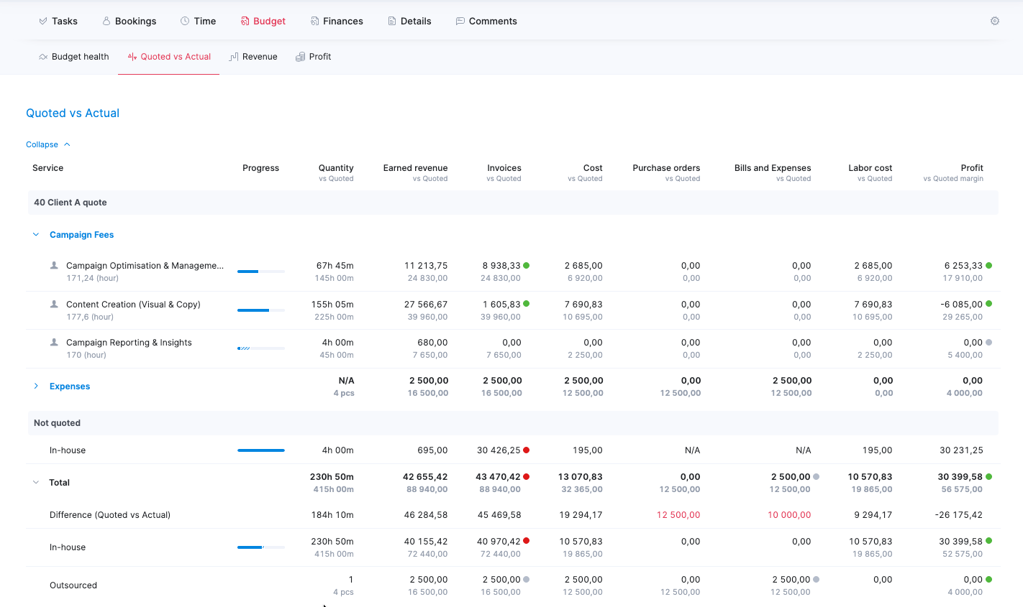Viewport: 1023px width, 607px height.
Task: Click the red 12 500,00 difference value
Action: [x=678, y=515]
